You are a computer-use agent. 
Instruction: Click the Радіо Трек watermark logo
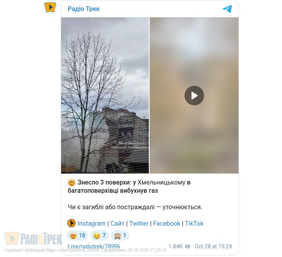pos(33,239)
